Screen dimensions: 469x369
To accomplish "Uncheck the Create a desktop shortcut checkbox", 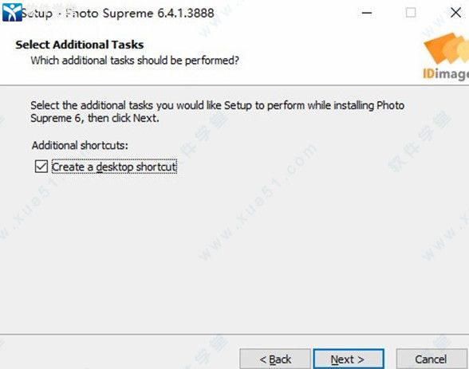I will pos(41,167).
